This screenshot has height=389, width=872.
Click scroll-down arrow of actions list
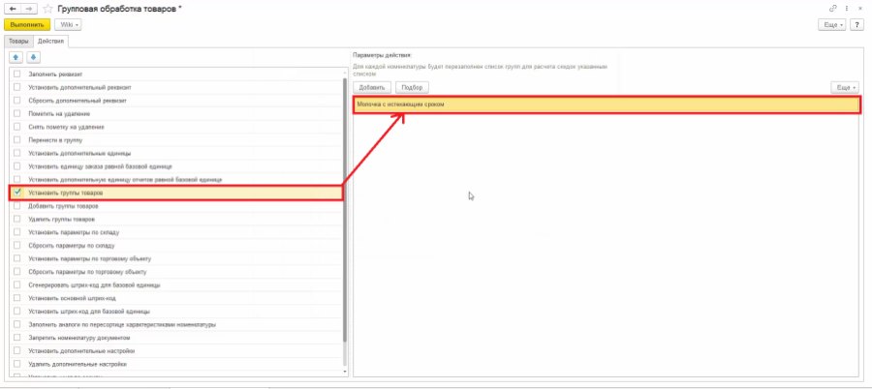[x=345, y=372]
